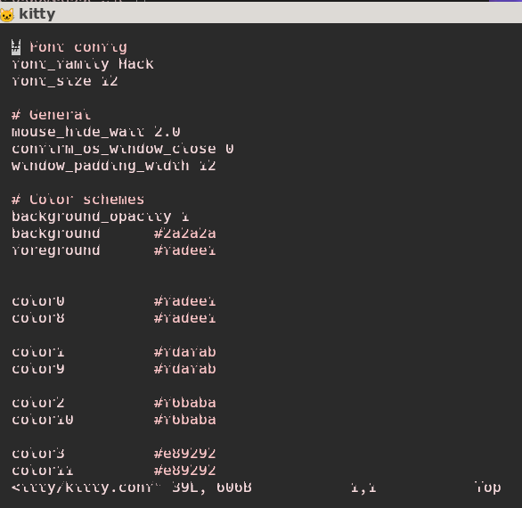The width and height of the screenshot is (522, 508).
Task: Click the 'color3' keyword
Action: tap(38, 454)
